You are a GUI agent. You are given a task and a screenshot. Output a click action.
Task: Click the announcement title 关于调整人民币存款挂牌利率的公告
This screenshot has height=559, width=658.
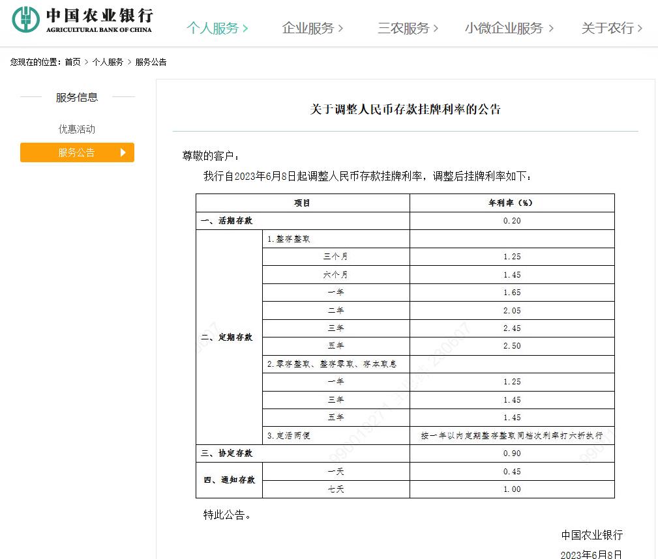point(405,109)
